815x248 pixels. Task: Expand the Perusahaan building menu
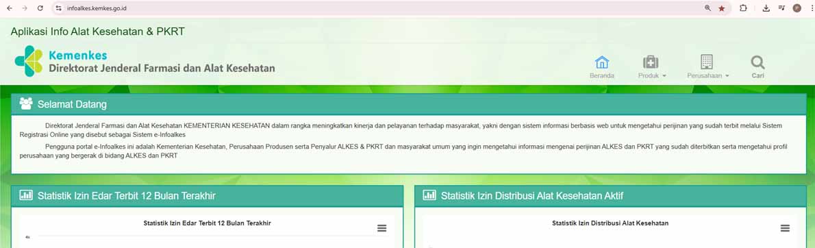(x=707, y=62)
